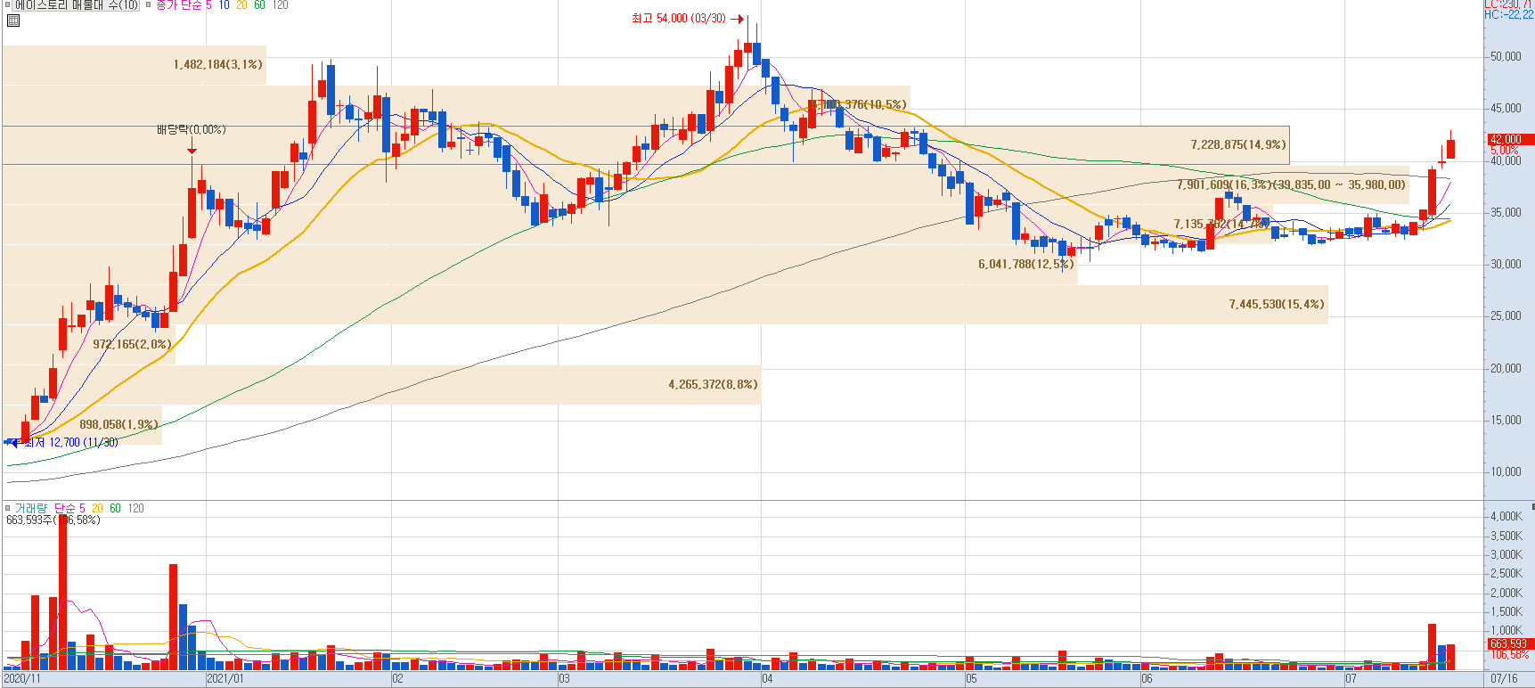Click the 5.00% change label under price tag
Image resolution: width=1535 pixels, height=688 pixels.
tap(1505, 151)
